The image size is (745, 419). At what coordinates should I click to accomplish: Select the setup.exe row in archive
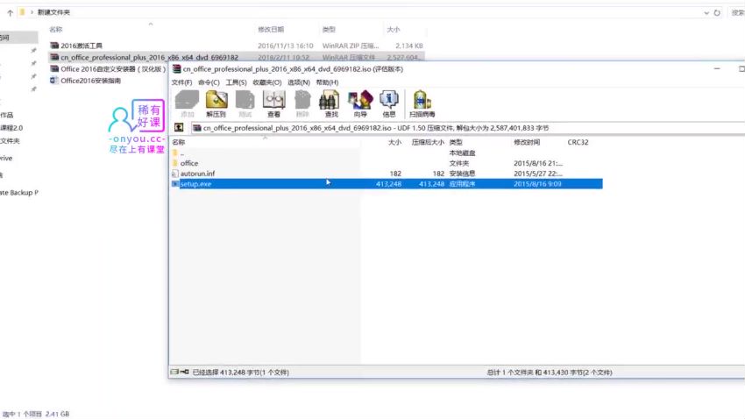(x=387, y=184)
